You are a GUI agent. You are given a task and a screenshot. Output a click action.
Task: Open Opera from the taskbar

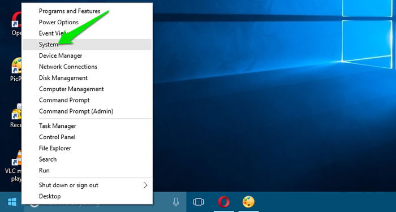223,202
